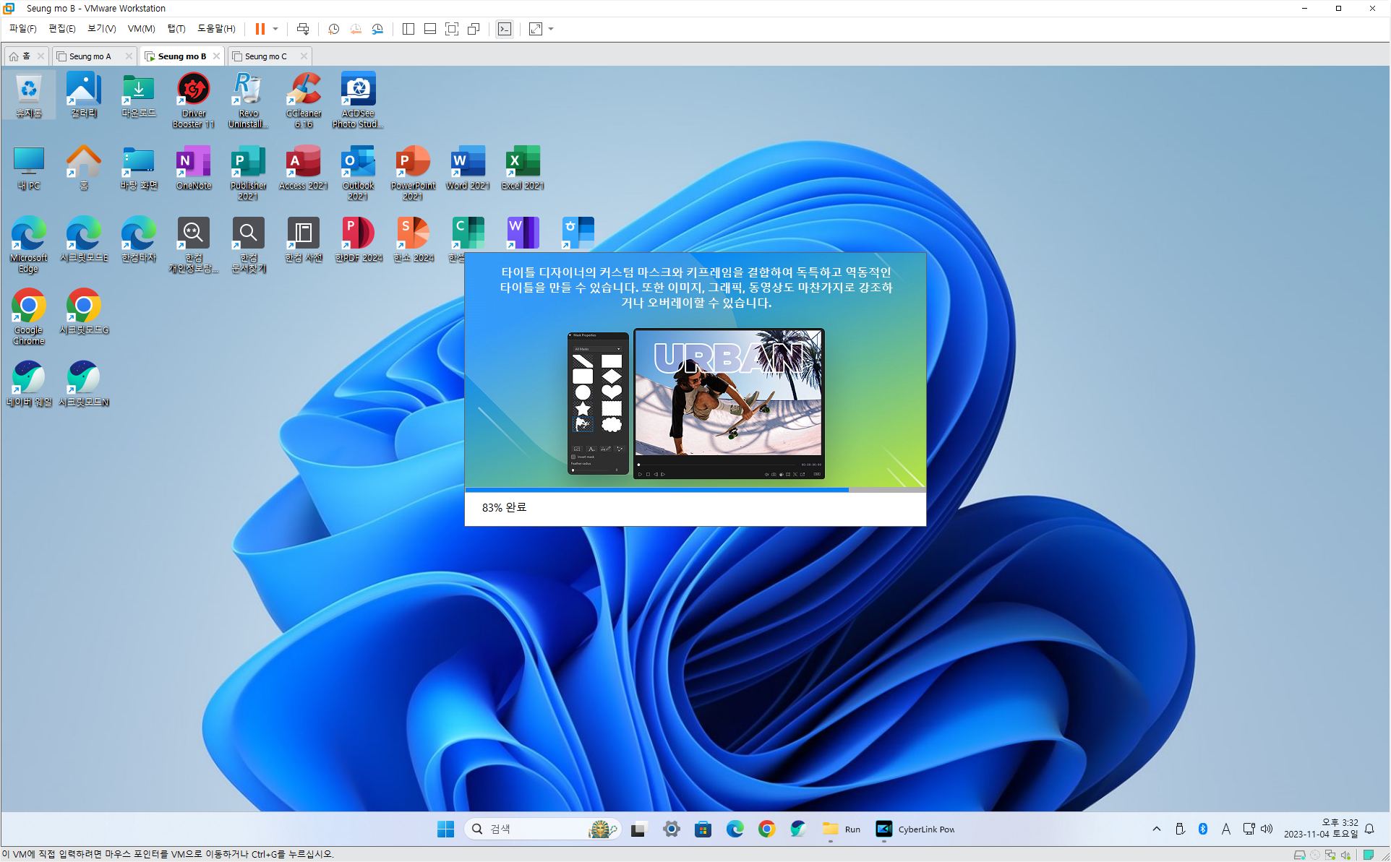This screenshot has width=1391, height=862.
Task: Open the Run taskbar button
Action: click(x=842, y=829)
